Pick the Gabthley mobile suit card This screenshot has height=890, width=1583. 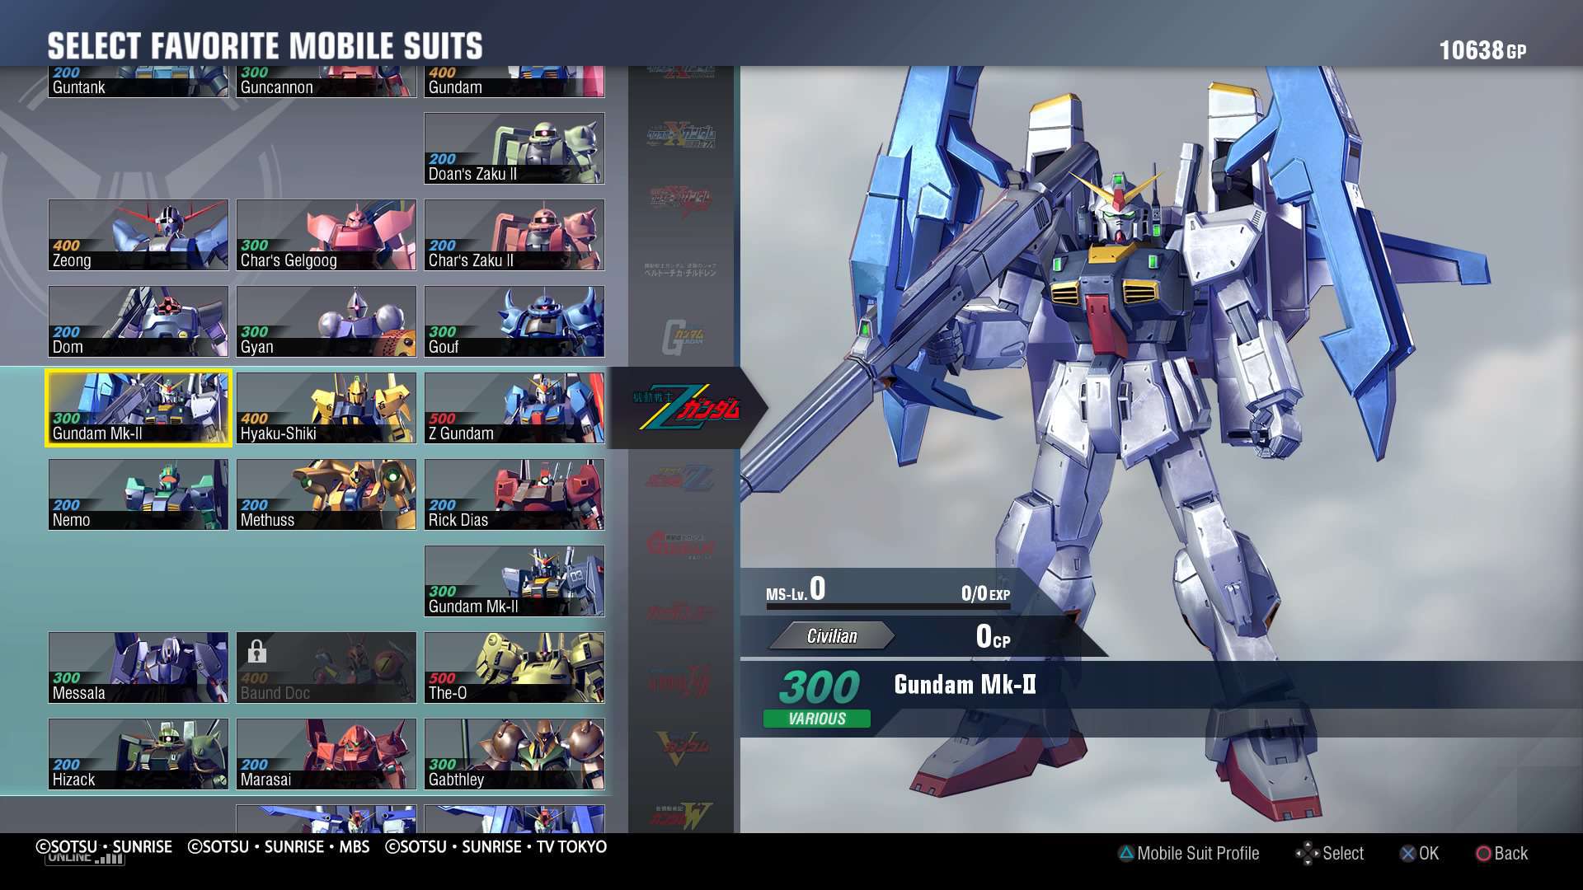click(514, 754)
